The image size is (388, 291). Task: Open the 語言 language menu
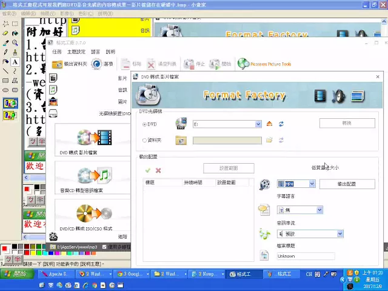95,52
